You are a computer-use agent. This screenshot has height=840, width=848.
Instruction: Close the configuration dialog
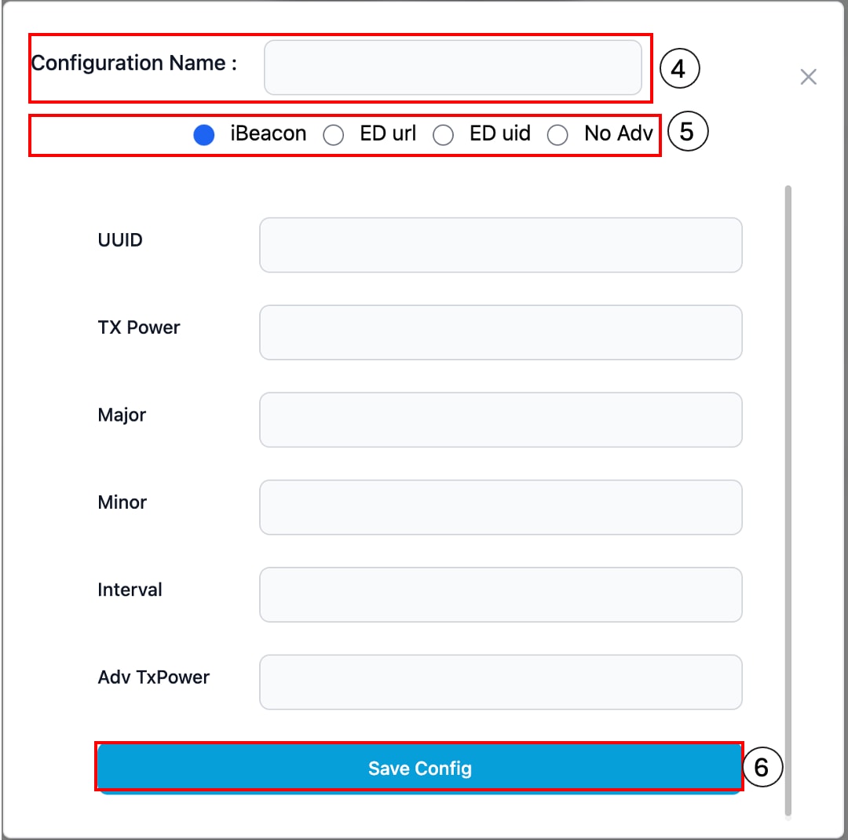coord(808,76)
